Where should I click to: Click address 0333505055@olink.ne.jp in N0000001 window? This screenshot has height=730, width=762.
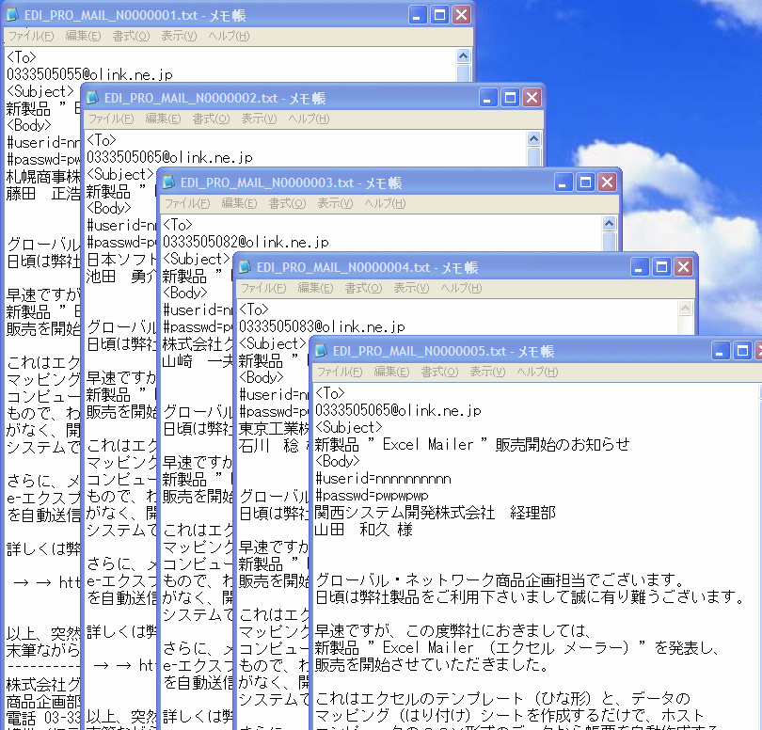(x=89, y=74)
